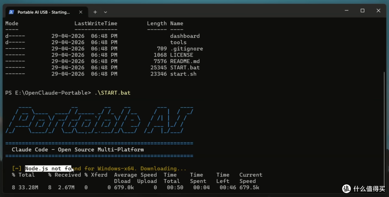Click the length value 23346
The image size is (389, 197).
[x=158, y=74]
